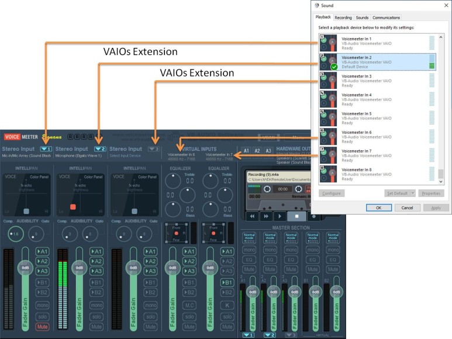Open the A3 hardware out selector
This screenshot has height=339, width=452.
click(268, 151)
